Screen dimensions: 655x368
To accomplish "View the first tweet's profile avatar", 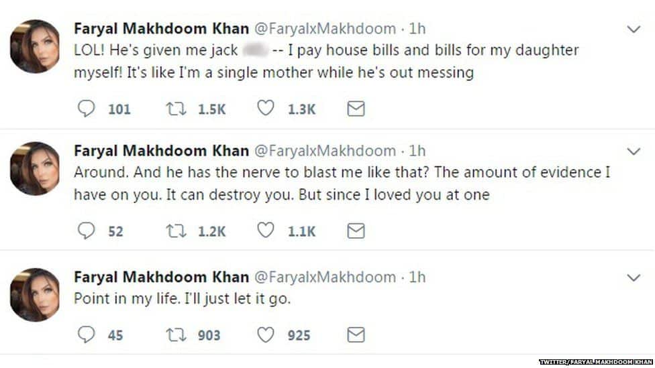I will point(35,46).
